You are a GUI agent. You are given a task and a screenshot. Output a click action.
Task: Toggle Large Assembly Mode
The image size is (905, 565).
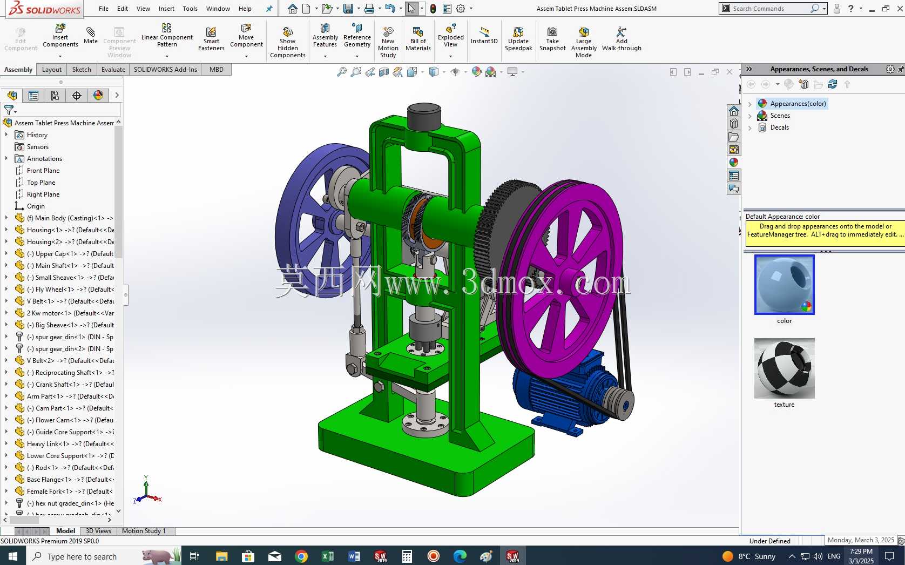pos(584,42)
